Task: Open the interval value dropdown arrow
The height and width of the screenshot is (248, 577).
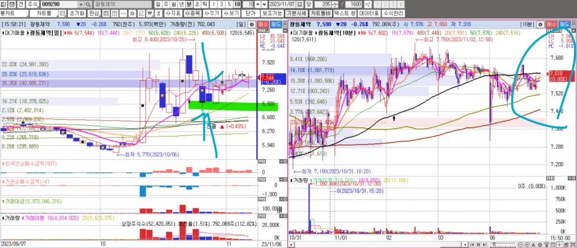Action: pos(258,4)
